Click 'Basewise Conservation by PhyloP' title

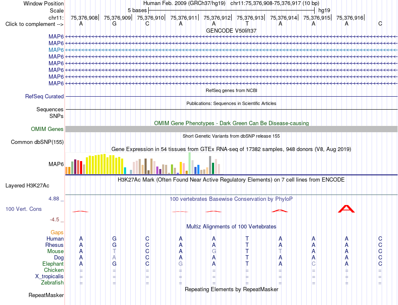coord(231,199)
